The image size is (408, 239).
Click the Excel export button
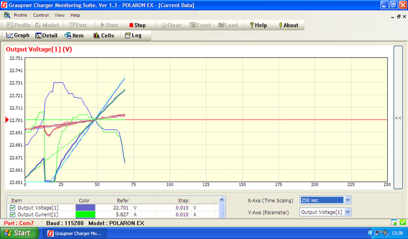(200, 25)
